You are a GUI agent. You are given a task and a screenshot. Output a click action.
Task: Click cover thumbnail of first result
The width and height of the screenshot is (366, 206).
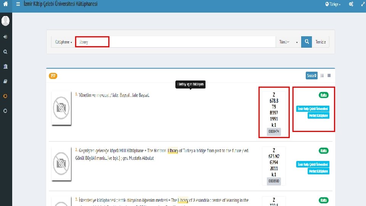[x=61, y=108]
